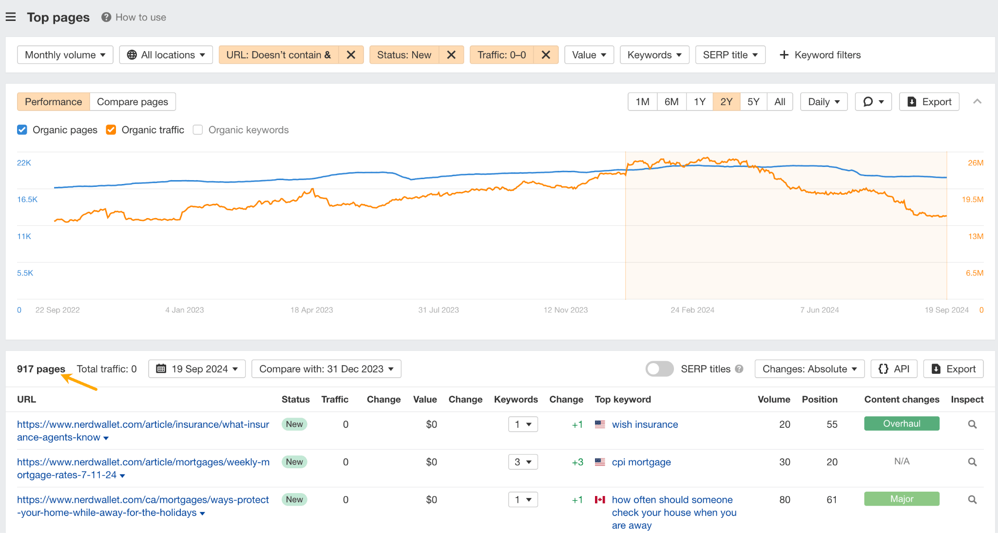Collapse the performance chart panel
Viewport: 998px width, 533px height.
pos(977,101)
